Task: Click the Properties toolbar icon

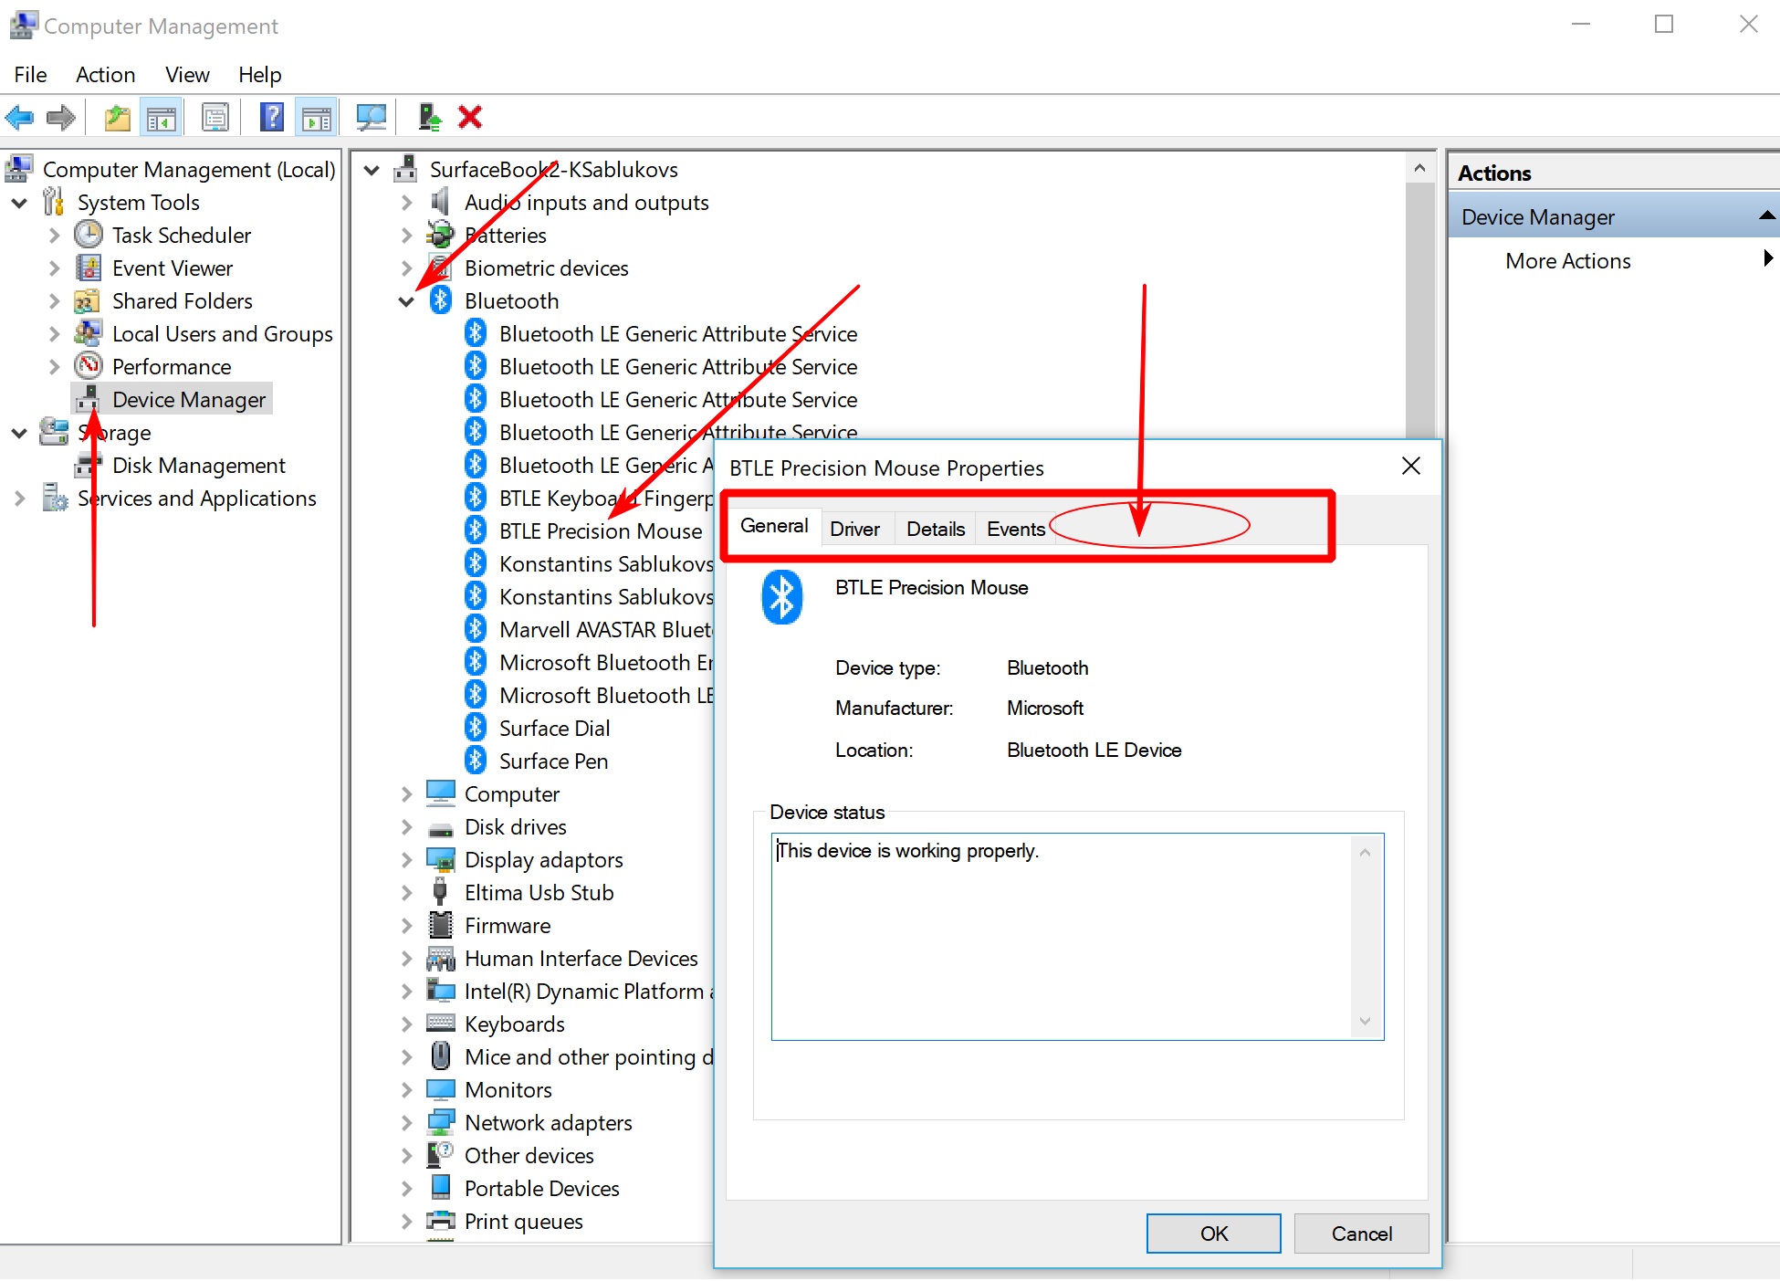Action: pos(215,118)
